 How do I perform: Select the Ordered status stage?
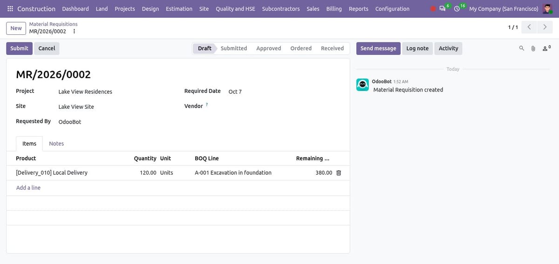(x=301, y=48)
